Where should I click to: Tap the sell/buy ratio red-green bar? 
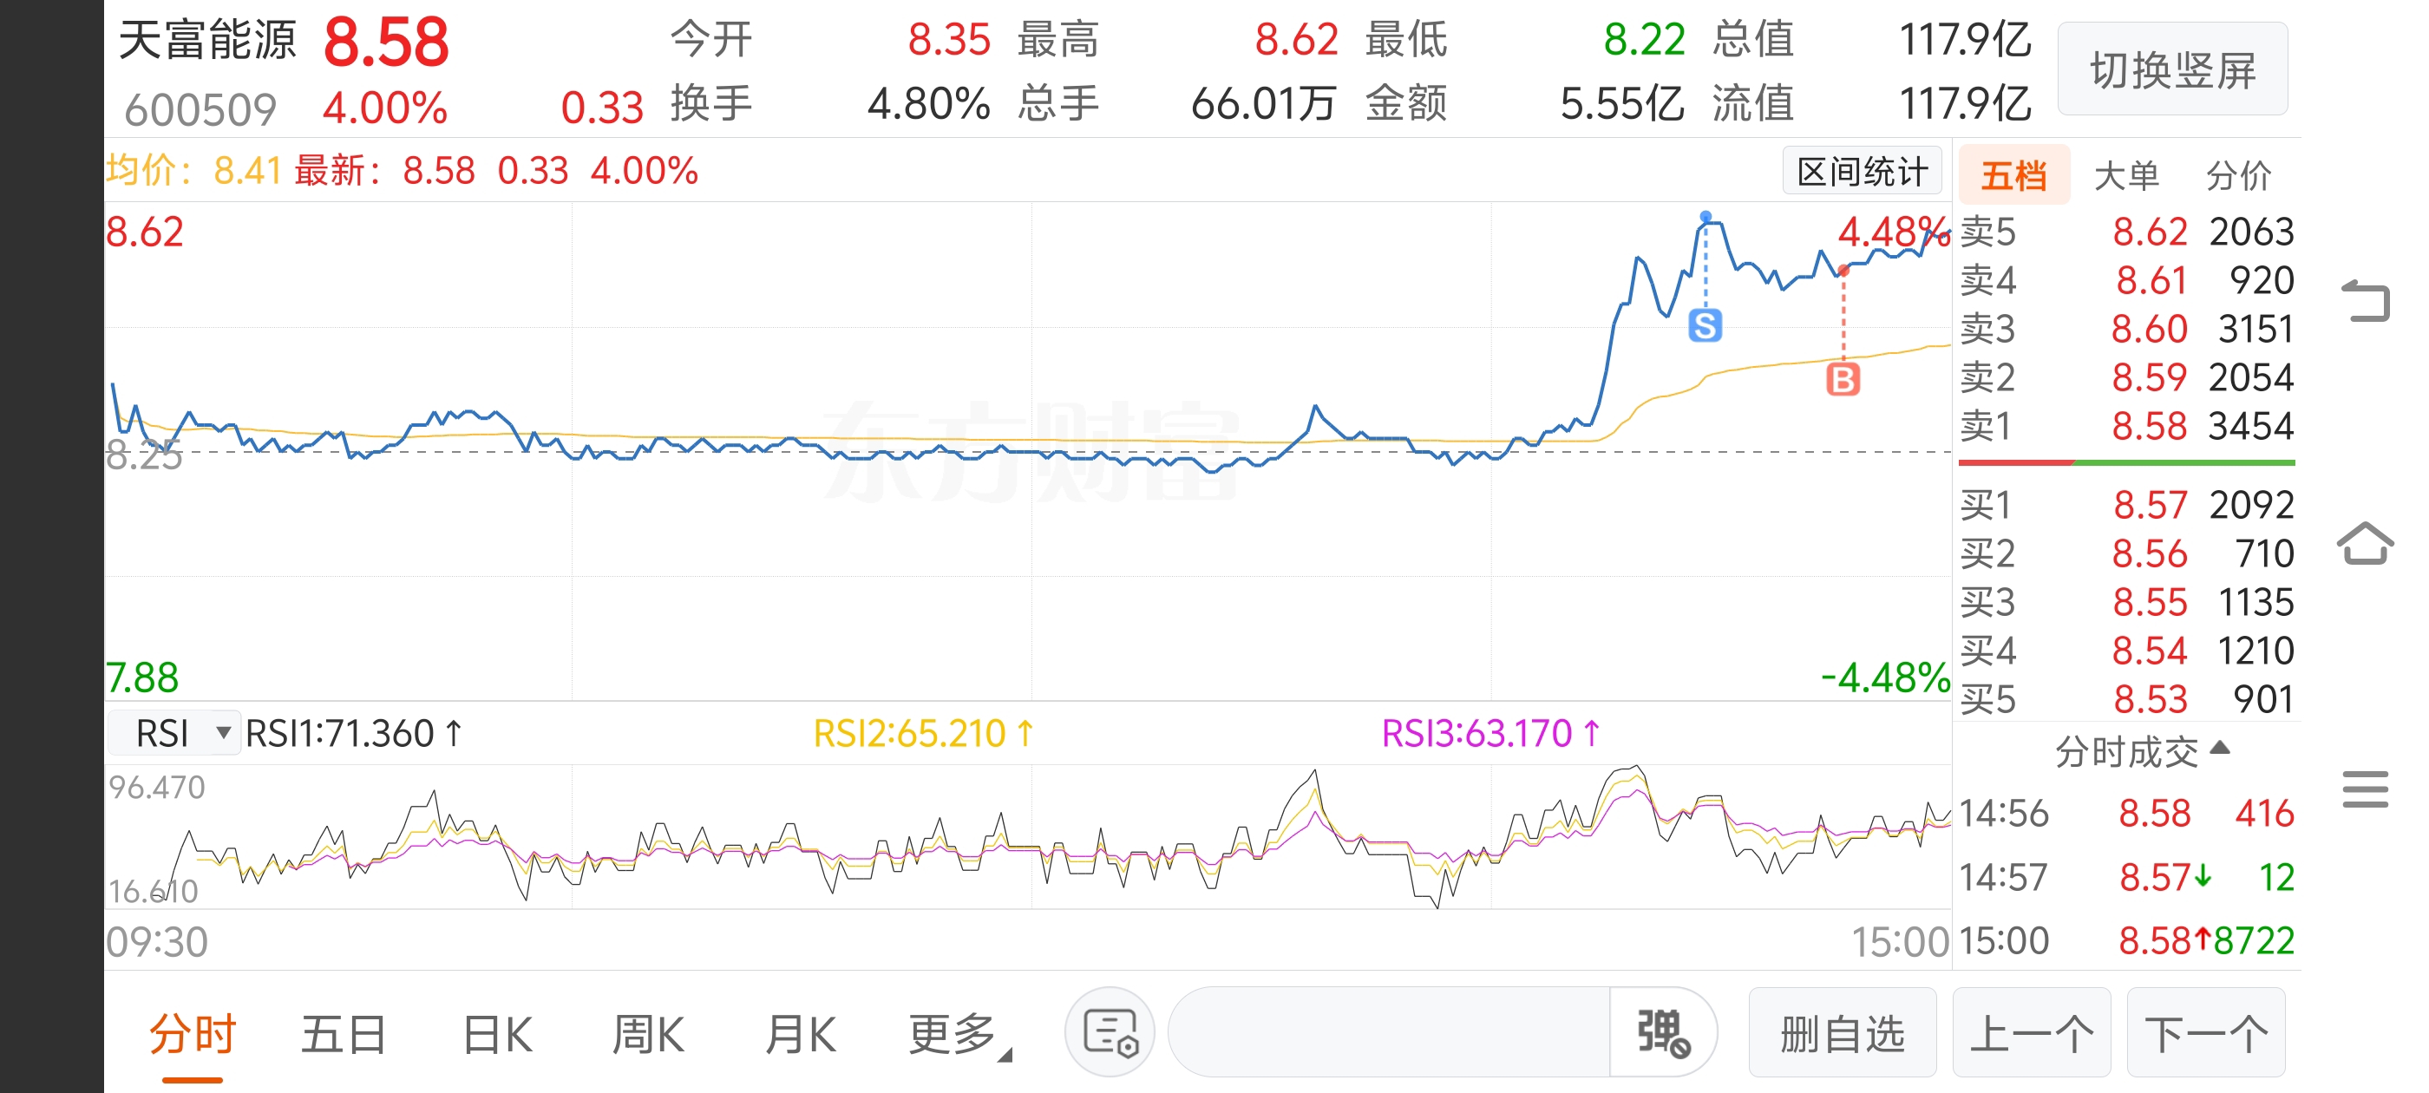2125,462
